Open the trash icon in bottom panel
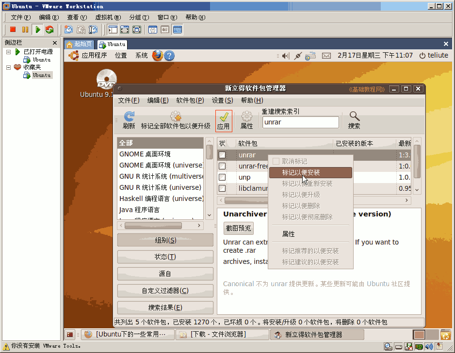Screen dimensions: 455x353 [445, 335]
